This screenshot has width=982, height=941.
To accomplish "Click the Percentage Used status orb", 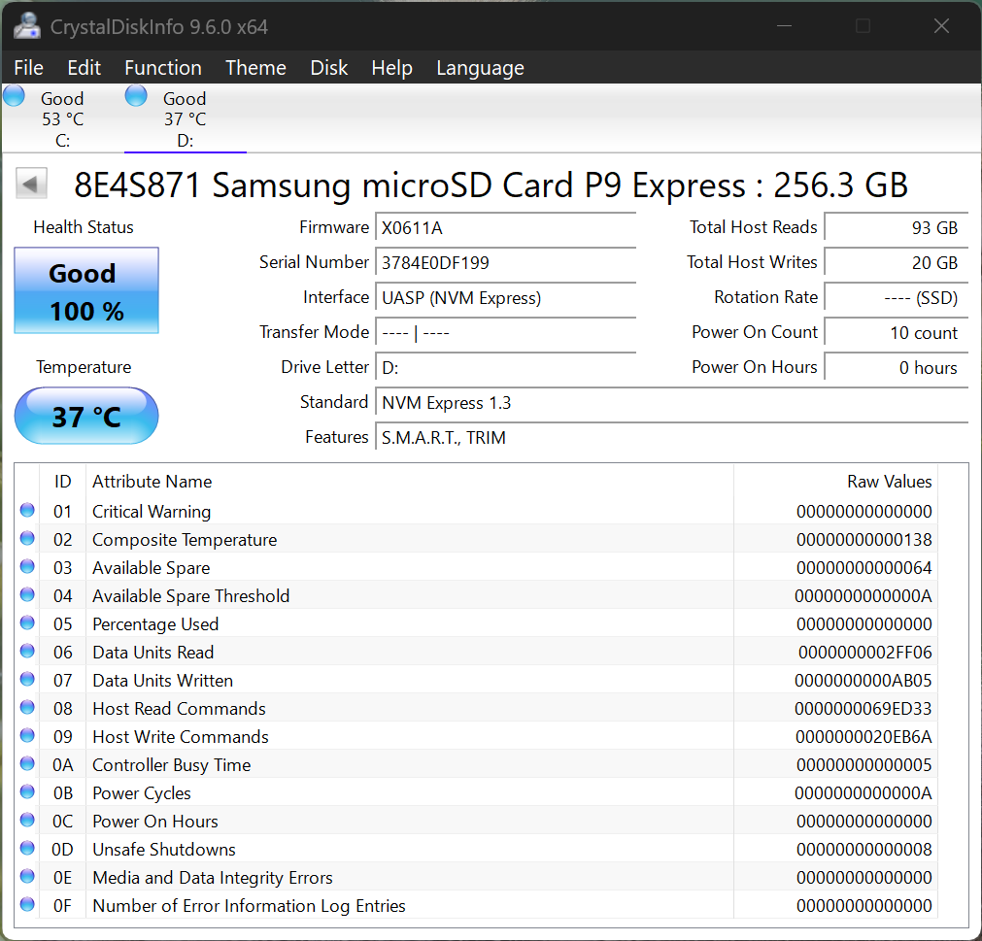I will click(27, 623).
